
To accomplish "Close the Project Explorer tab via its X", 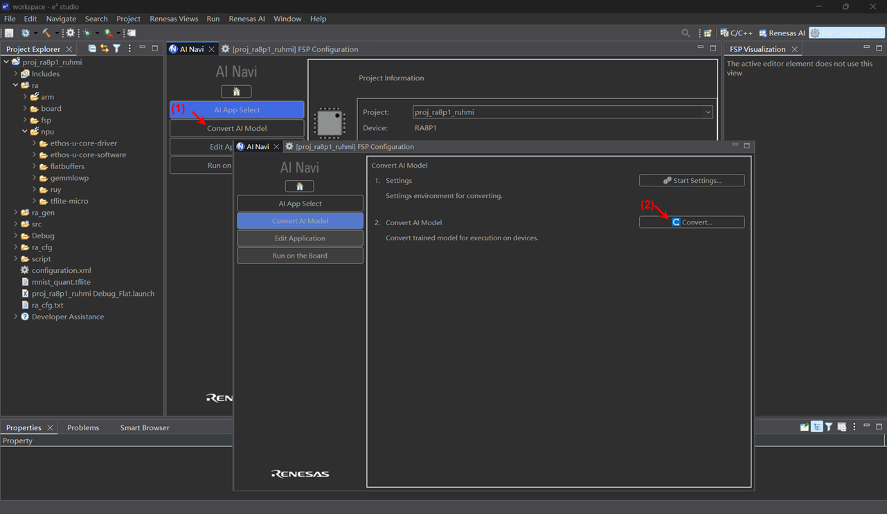I will [x=69, y=49].
